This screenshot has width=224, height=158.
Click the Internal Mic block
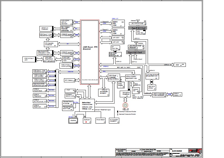click(x=136, y=91)
